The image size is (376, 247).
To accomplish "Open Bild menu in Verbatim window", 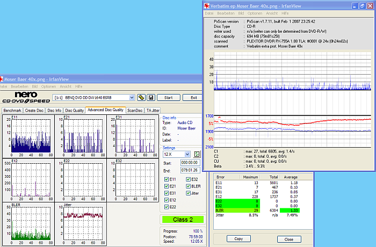I will (x=241, y=13).
